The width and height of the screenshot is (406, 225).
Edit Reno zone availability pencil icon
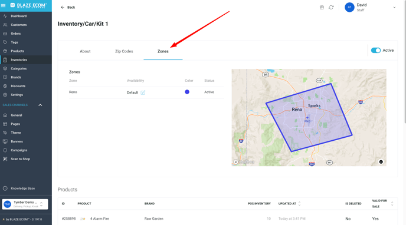(143, 92)
